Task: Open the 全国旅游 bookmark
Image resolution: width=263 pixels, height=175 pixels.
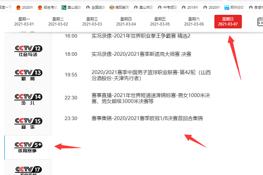Action: click(96, 7)
